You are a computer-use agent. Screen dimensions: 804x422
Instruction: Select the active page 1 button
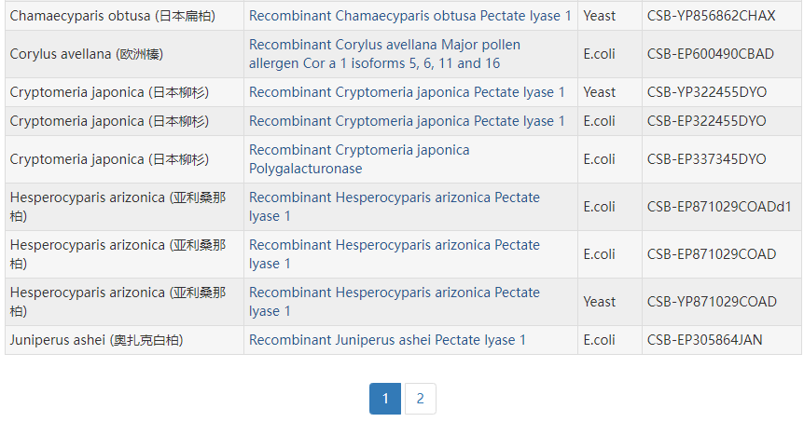pyautogui.click(x=385, y=399)
